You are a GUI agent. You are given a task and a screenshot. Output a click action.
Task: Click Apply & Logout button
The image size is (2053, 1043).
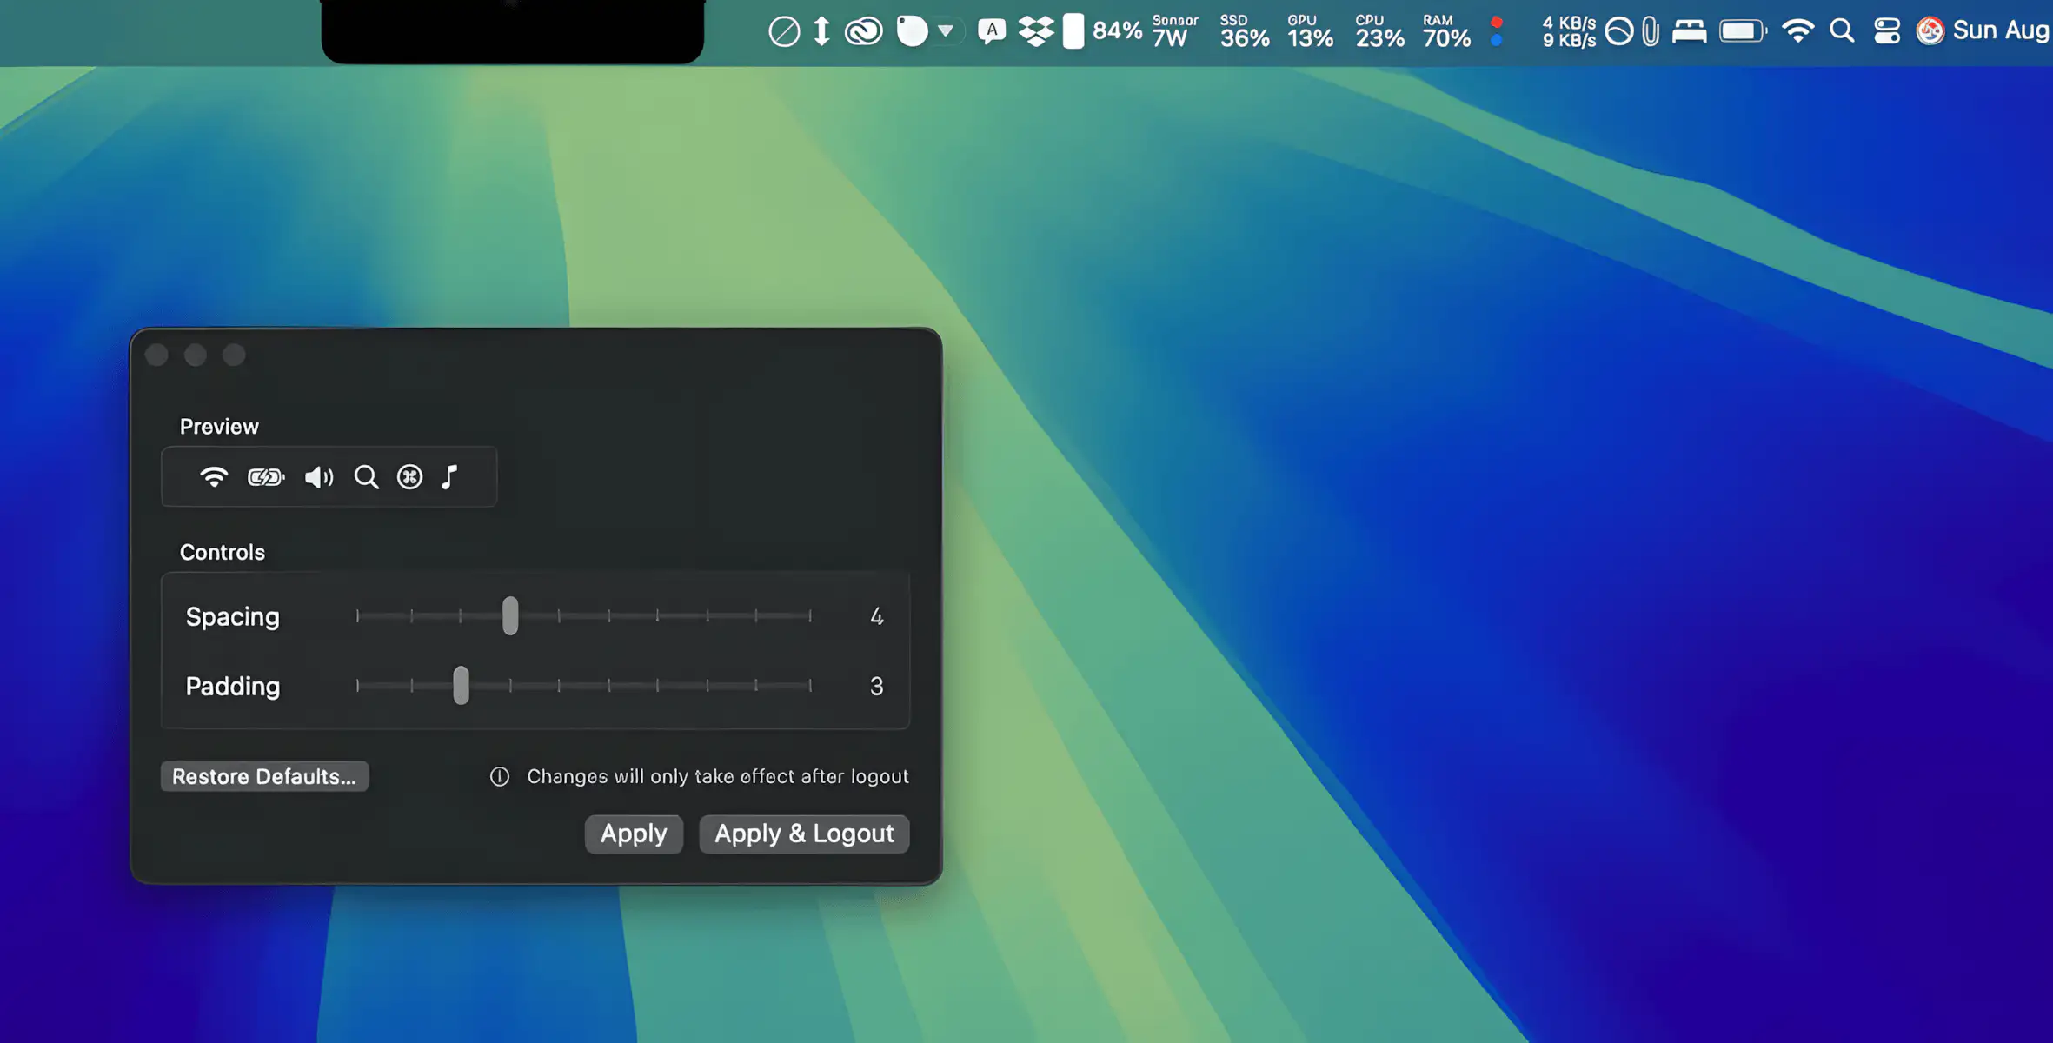tap(803, 834)
